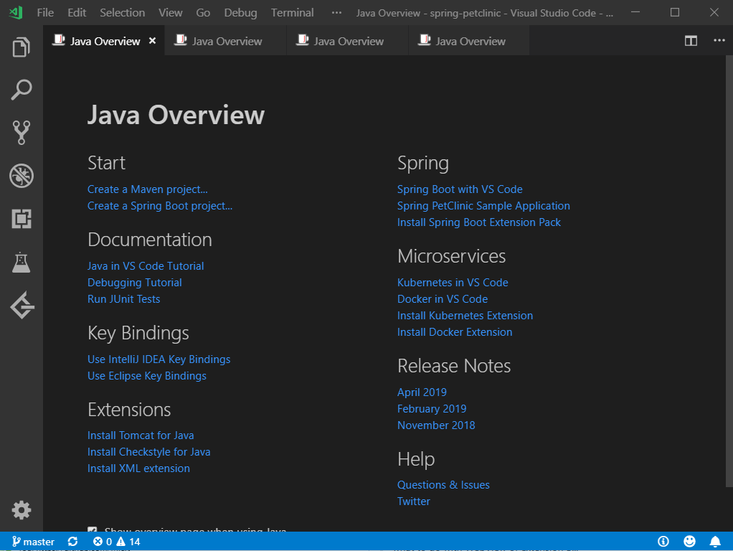
Task: Open the Search sidebar view
Action: point(22,90)
